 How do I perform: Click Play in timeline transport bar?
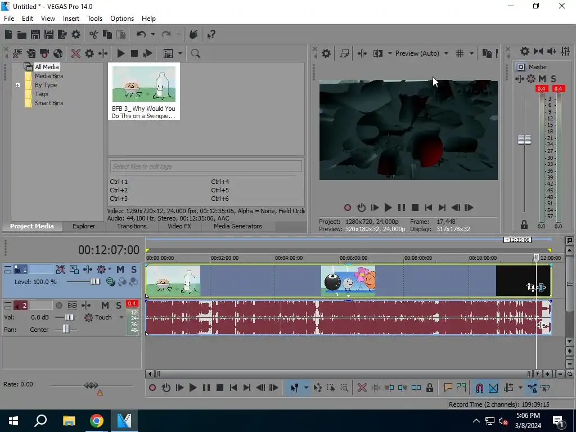(x=192, y=388)
